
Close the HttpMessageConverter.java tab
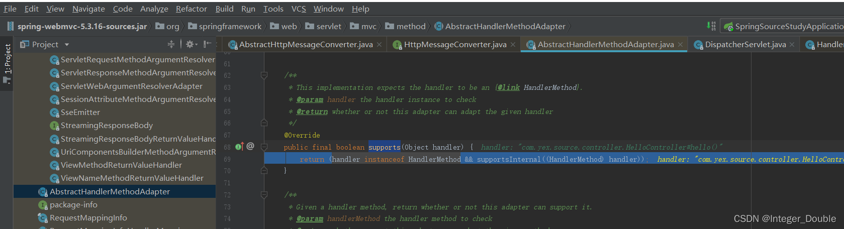pos(513,45)
